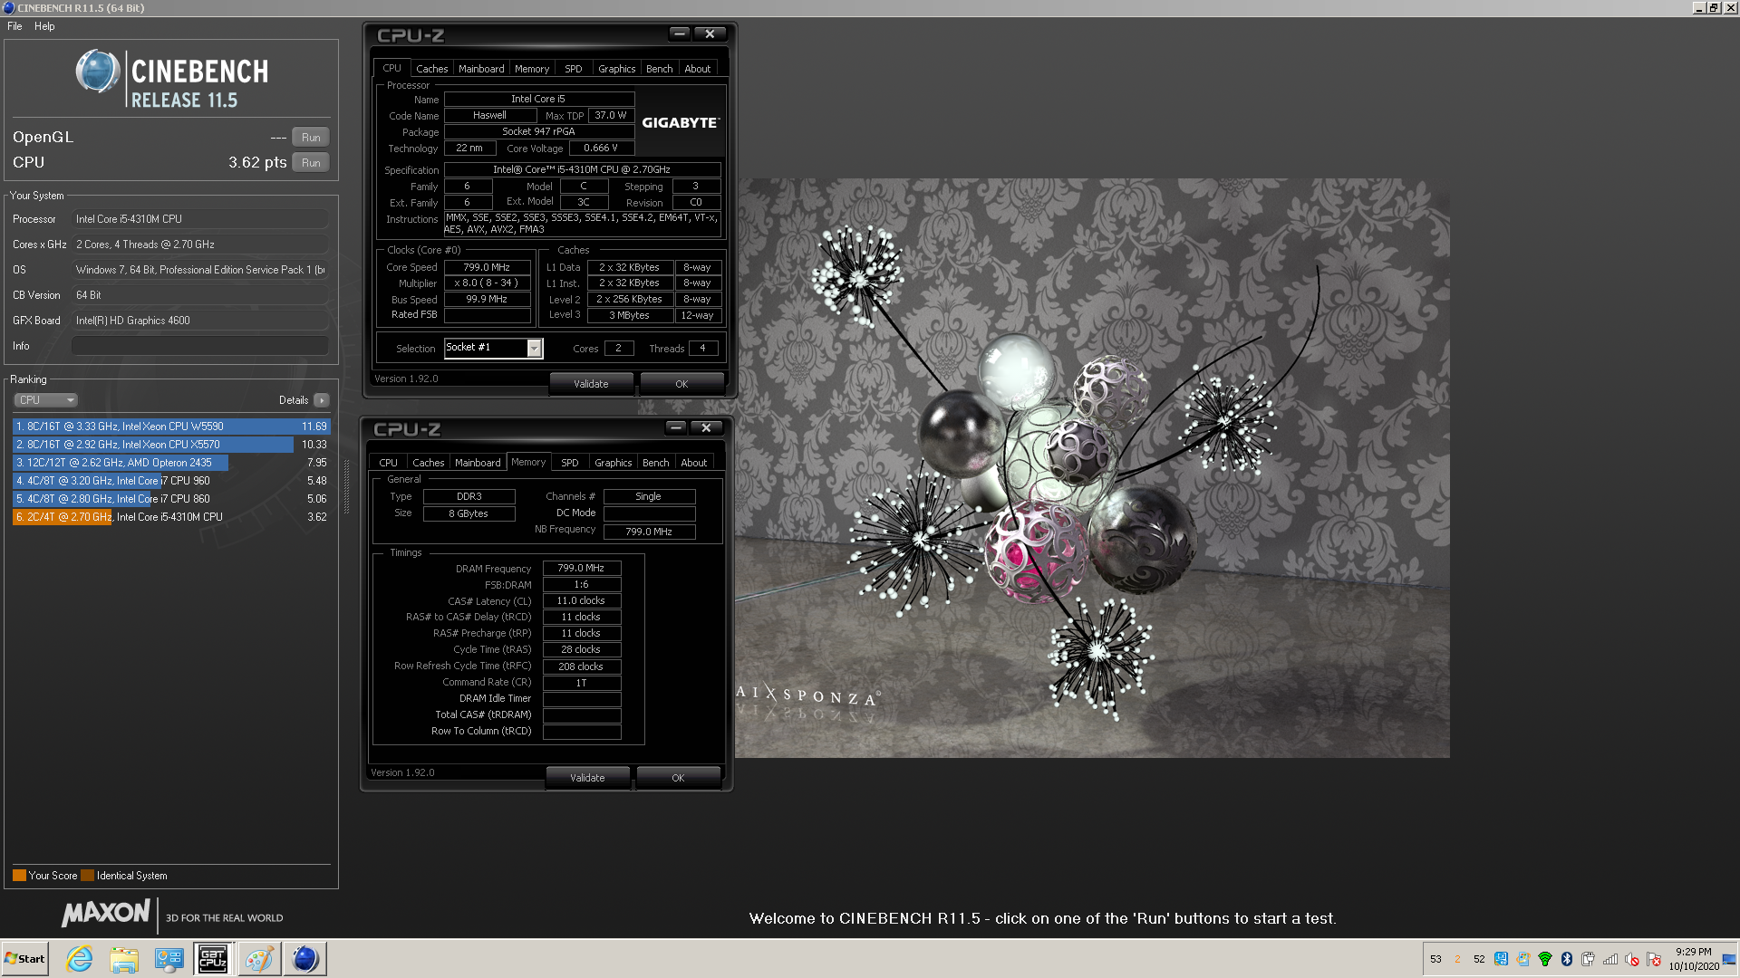Click Validate in upper CPU-Z window
Screen dimensions: 1740x978
coord(591,384)
